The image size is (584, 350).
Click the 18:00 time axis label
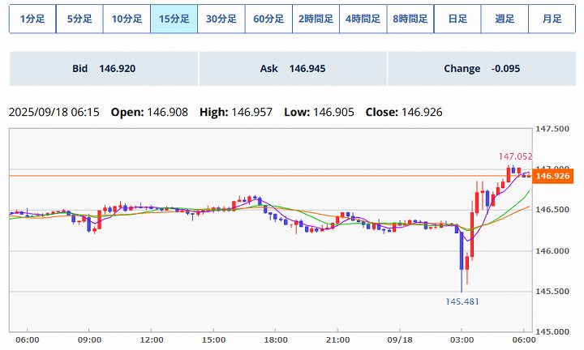click(276, 340)
